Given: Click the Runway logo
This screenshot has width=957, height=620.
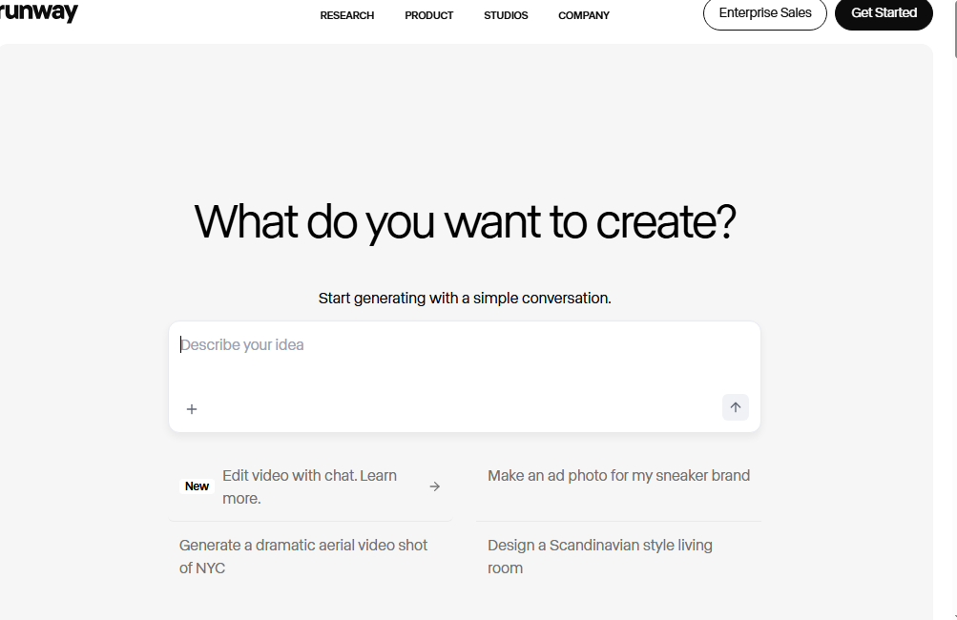Looking at the screenshot, I should [39, 13].
